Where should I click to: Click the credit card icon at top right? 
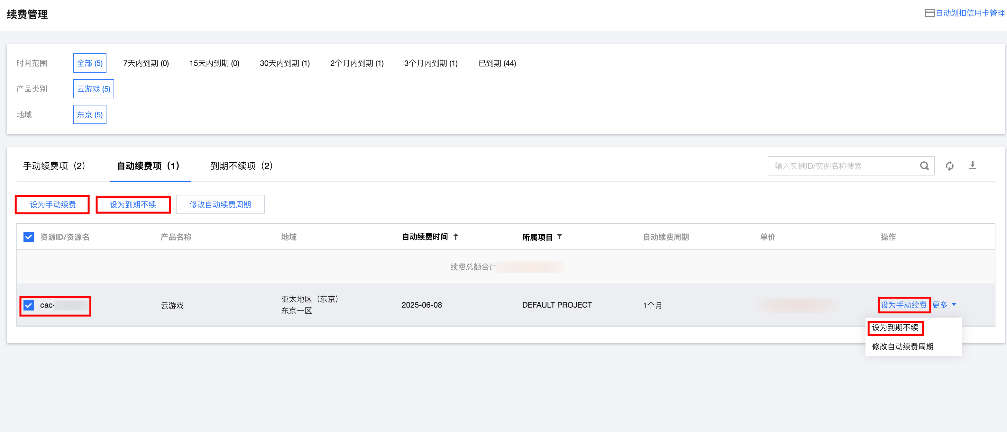929,13
